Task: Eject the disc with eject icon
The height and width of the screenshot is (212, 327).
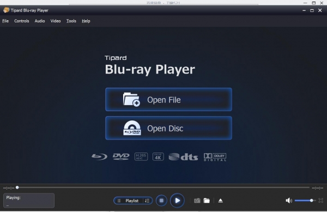Action: [220, 201]
